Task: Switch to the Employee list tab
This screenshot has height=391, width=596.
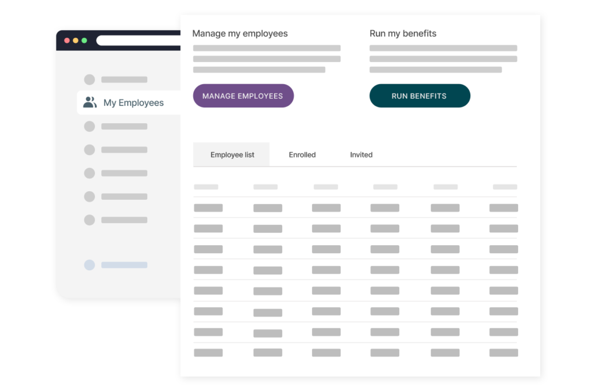Action: point(232,155)
